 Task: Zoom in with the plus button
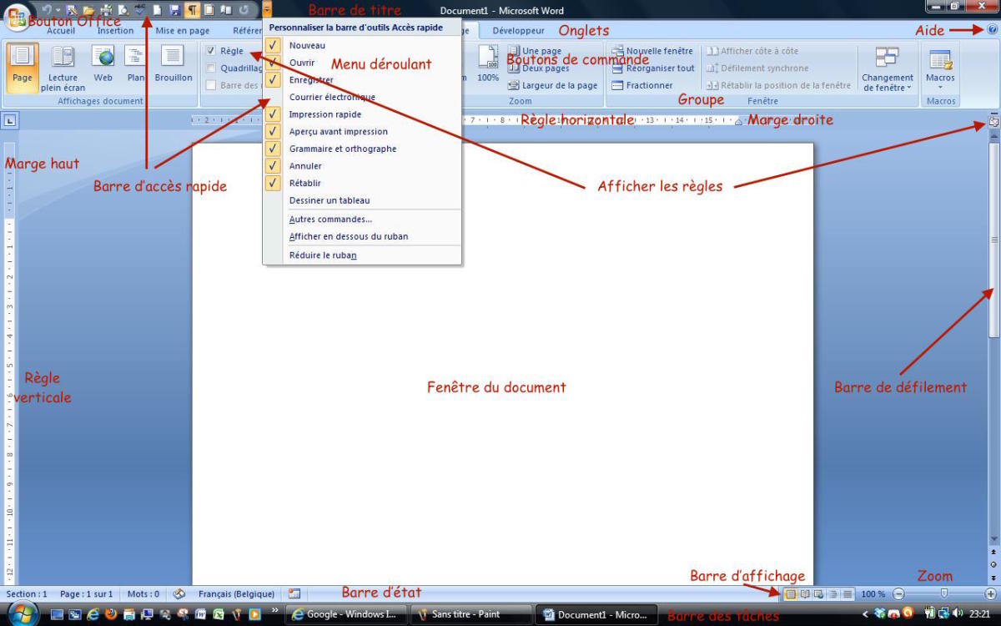990,594
